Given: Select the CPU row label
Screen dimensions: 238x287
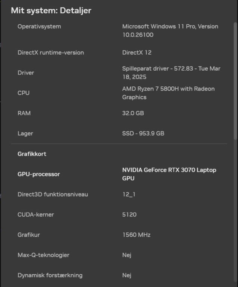Looking at the screenshot, I should point(23,93).
